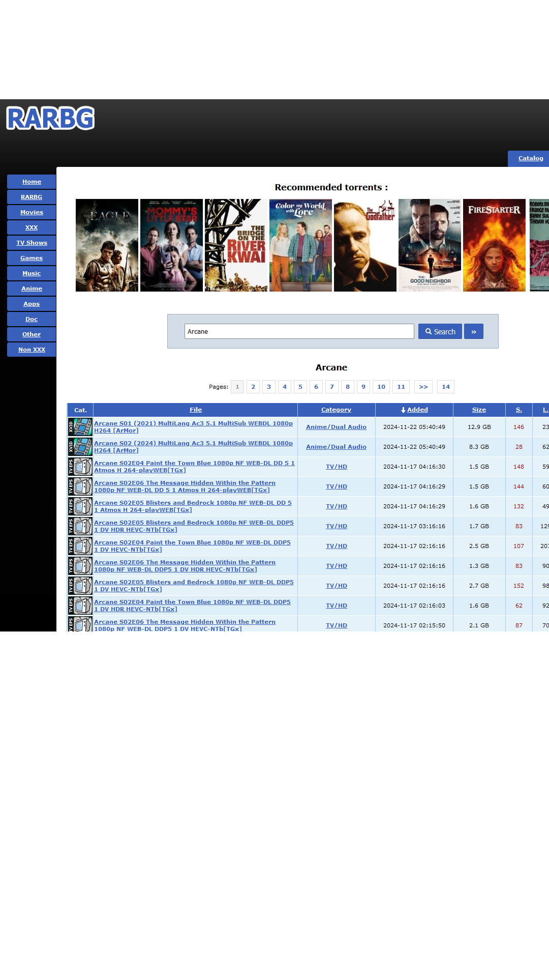Go to Movies in the sidebar
Screen dimensions: 549x977
click(32, 212)
